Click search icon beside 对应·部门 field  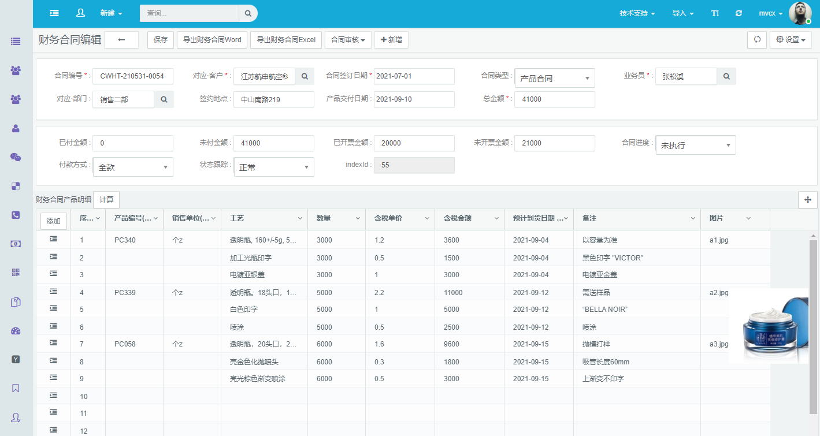pyautogui.click(x=164, y=99)
